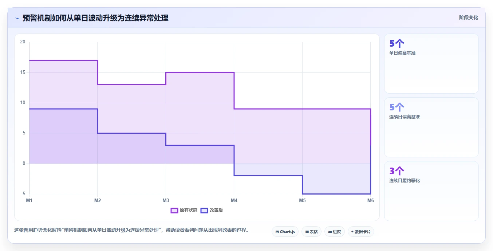The height and width of the screenshot is (251, 493).
Task: Open the 连续日偏离基准 data card
Action: point(431,127)
